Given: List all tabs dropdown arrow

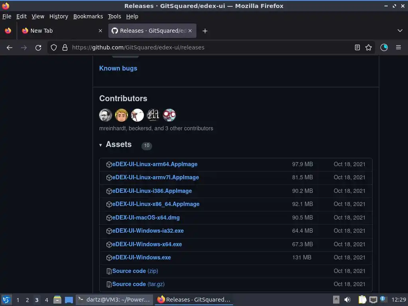Looking at the screenshot, I should point(400,31).
